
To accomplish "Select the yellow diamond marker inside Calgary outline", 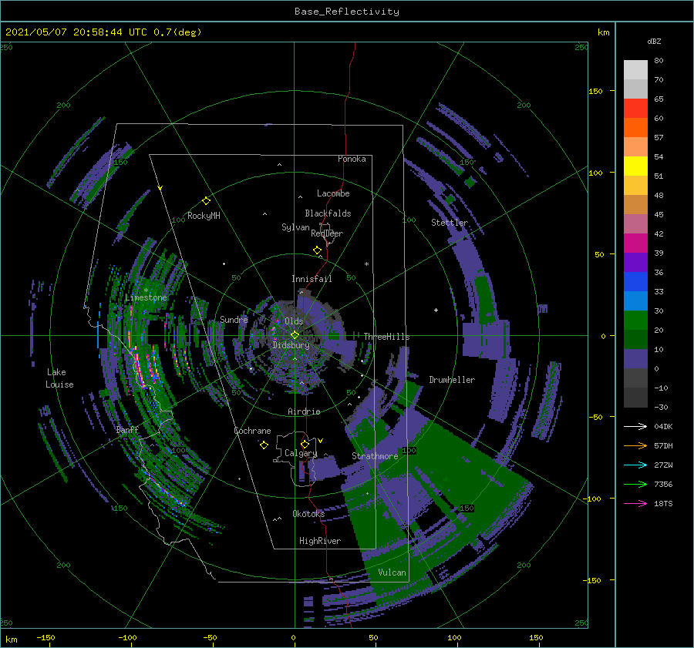I will coord(305,444).
